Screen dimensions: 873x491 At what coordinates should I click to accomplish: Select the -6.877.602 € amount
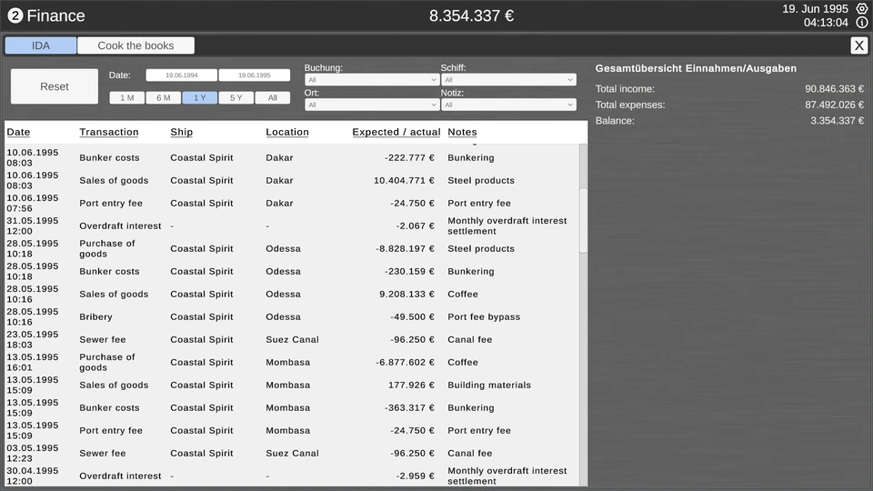point(405,362)
